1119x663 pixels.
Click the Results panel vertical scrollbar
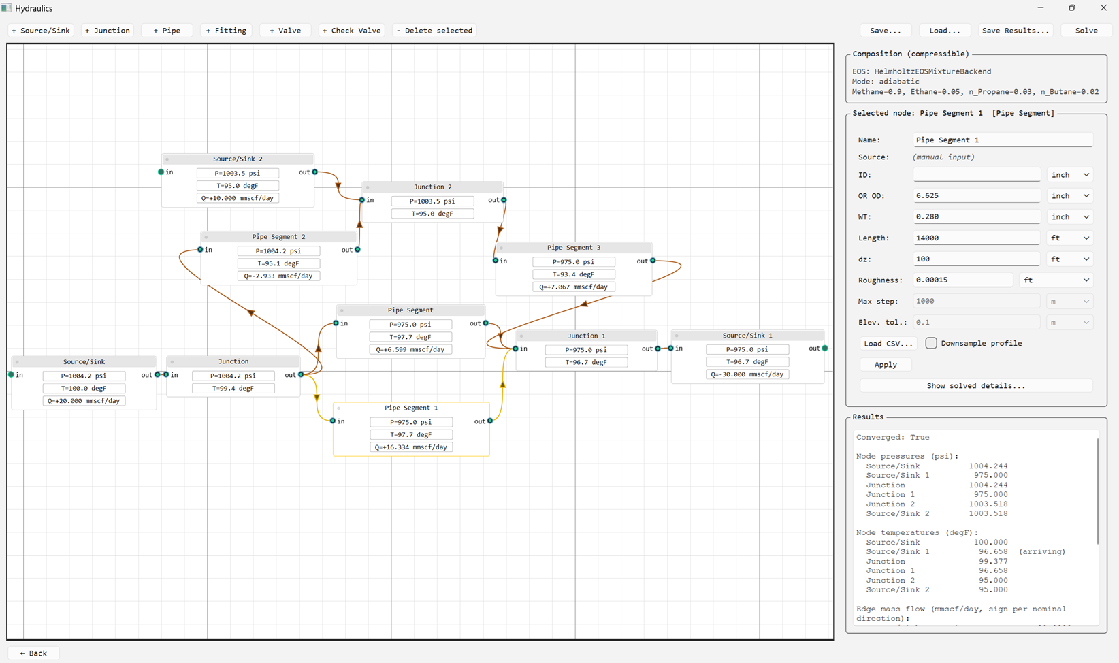(1098, 491)
